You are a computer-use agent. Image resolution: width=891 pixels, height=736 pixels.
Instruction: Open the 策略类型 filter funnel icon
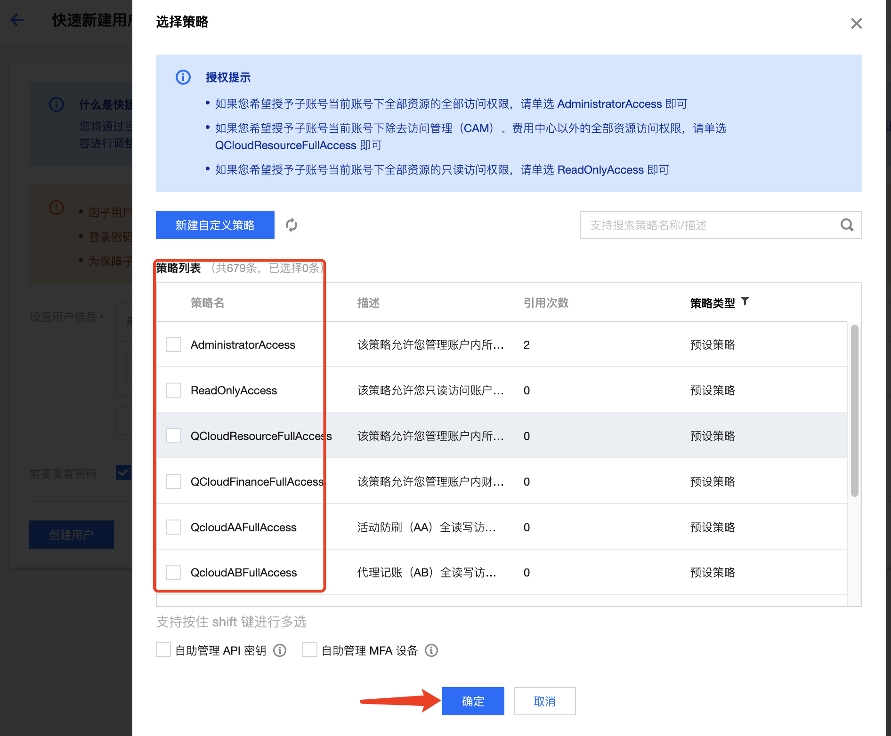click(745, 301)
